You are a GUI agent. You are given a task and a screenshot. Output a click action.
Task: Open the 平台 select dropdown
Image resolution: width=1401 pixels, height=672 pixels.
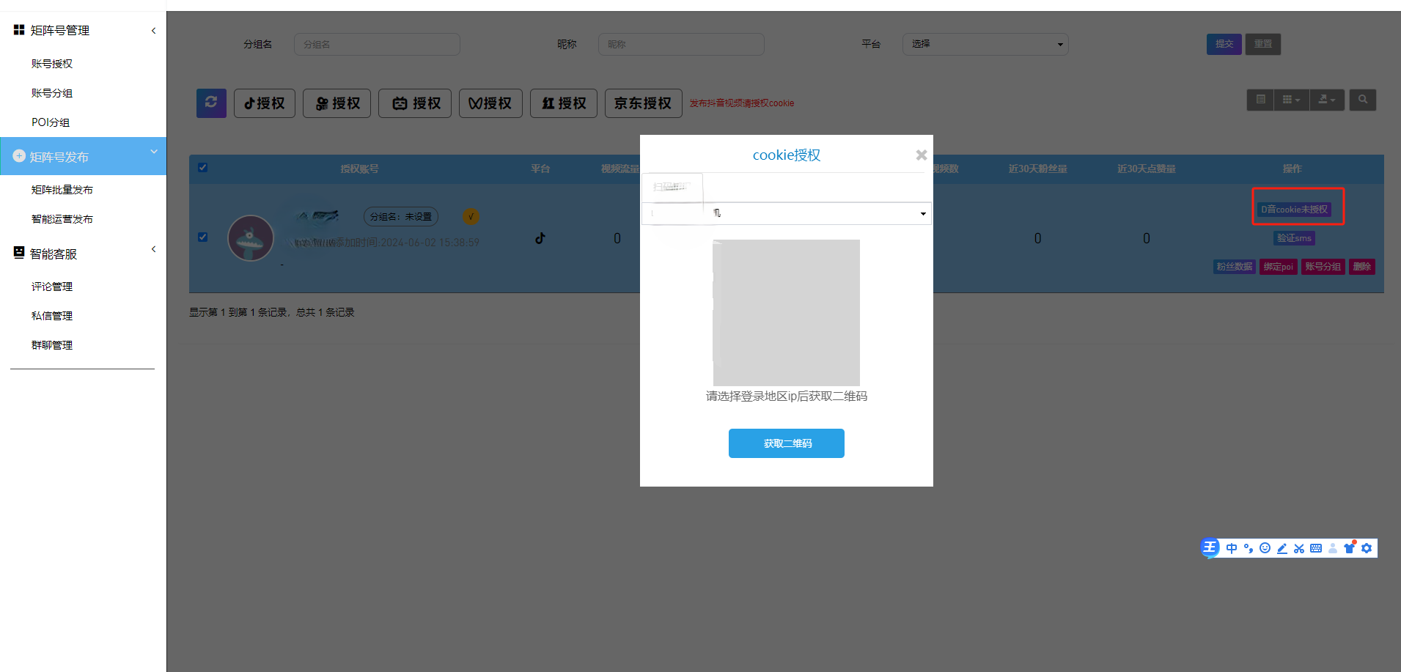coord(985,44)
